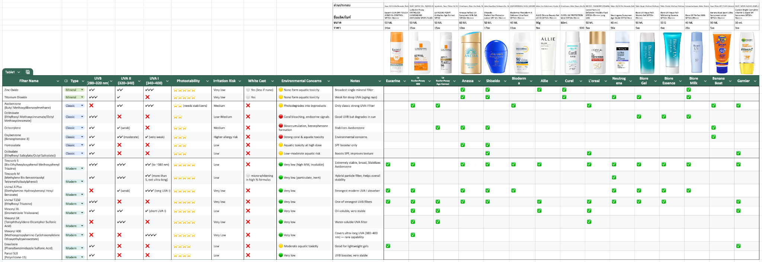Open the Filter Name column filter arrow

click(x=58, y=81)
